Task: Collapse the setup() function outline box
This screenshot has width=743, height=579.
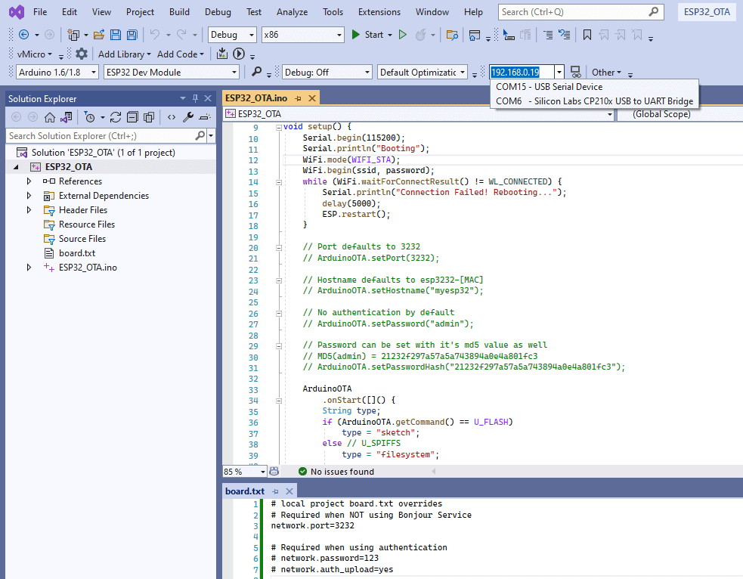Action: (279, 127)
